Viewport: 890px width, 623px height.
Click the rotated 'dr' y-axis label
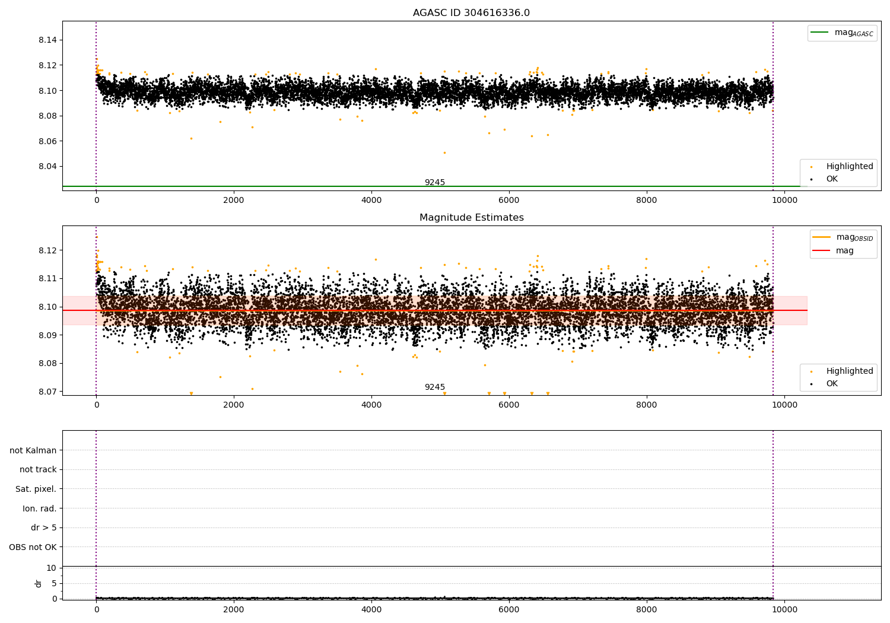coord(39,583)
